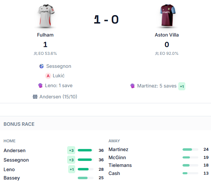Click Sessegnon's +3 bonus badge

[x=71, y=160]
